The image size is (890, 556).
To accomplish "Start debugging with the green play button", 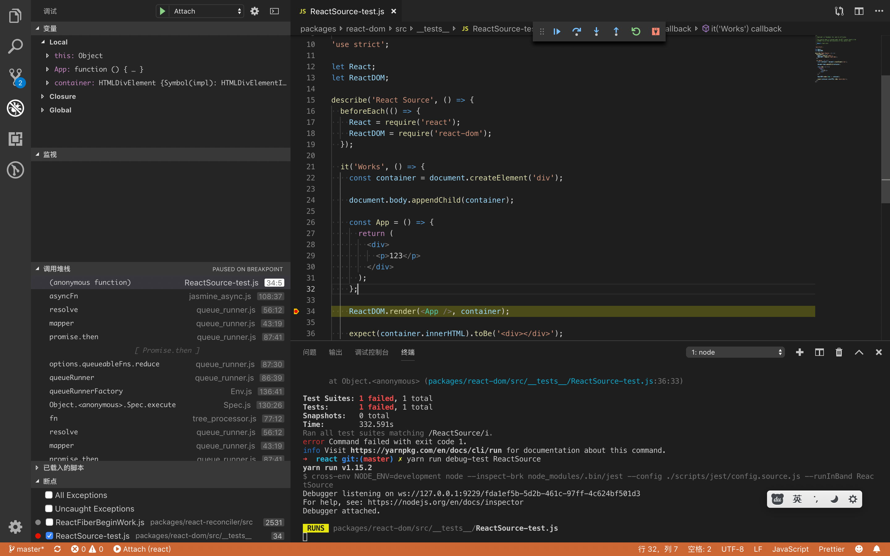I will point(162,11).
